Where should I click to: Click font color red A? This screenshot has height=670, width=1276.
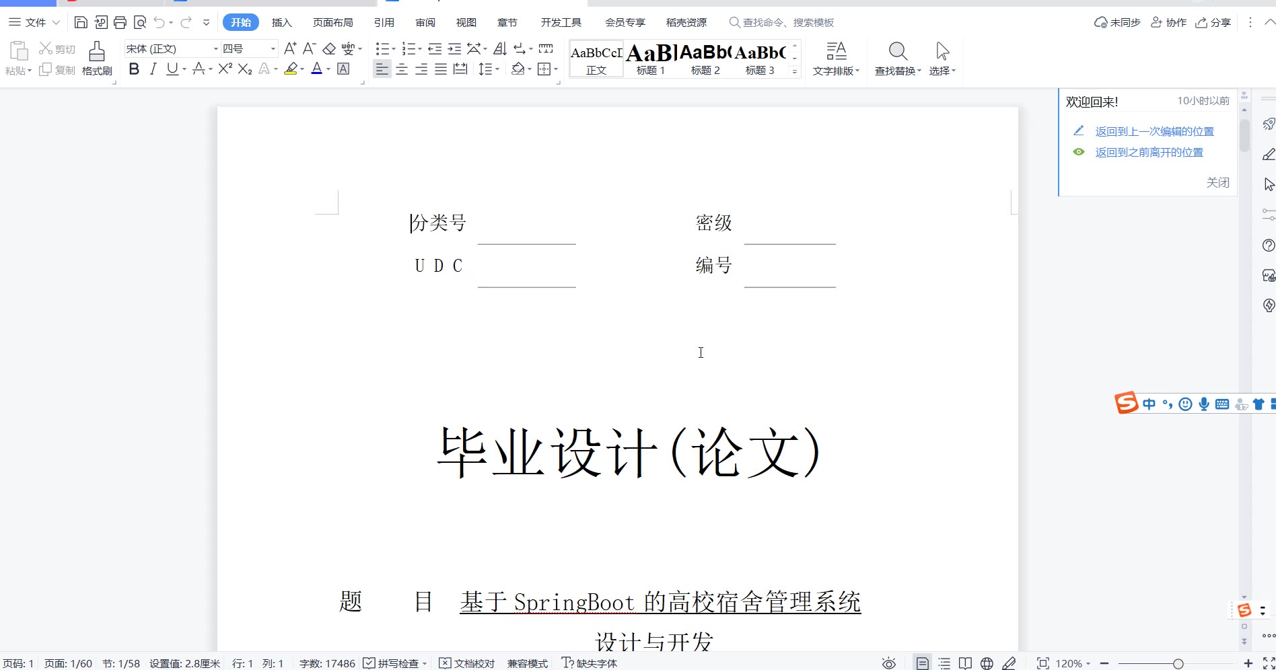pos(317,69)
